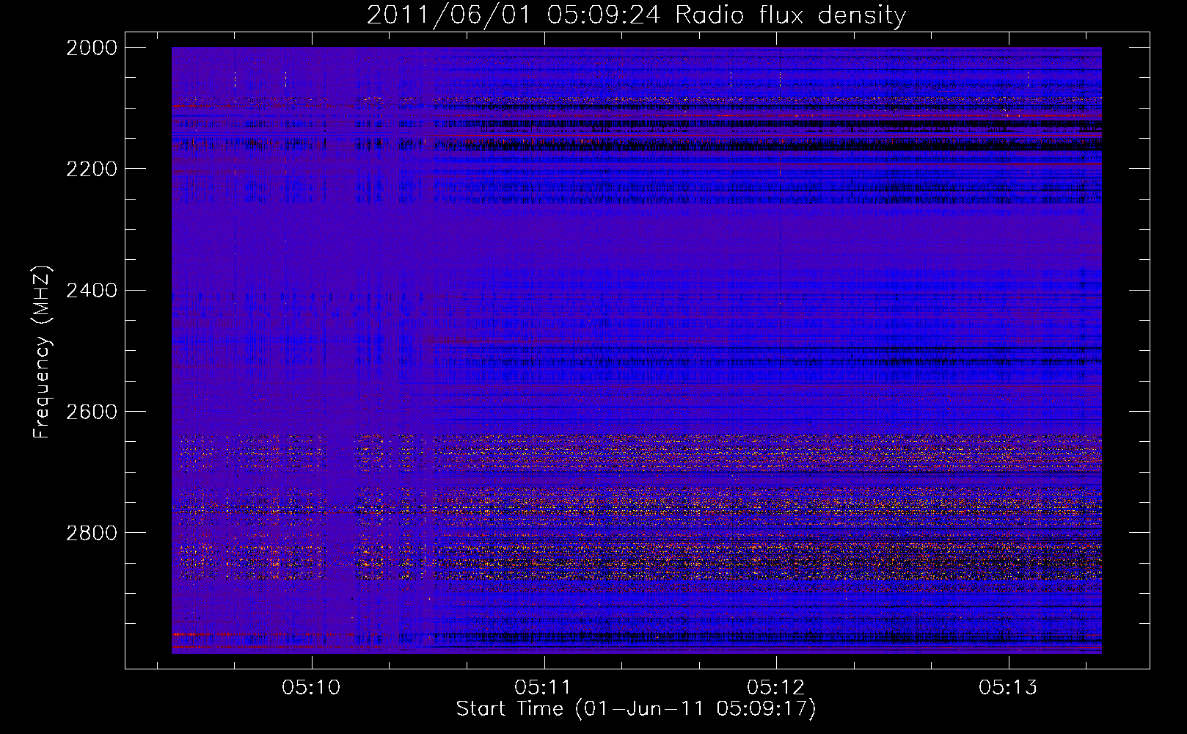
Task: Select the 2800 frequency axis label
Action: coord(92,533)
